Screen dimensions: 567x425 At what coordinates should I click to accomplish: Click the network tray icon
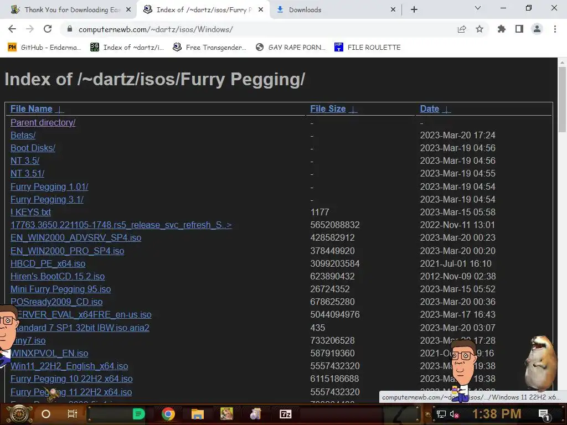pyautogui.click(x=441, y=414)
